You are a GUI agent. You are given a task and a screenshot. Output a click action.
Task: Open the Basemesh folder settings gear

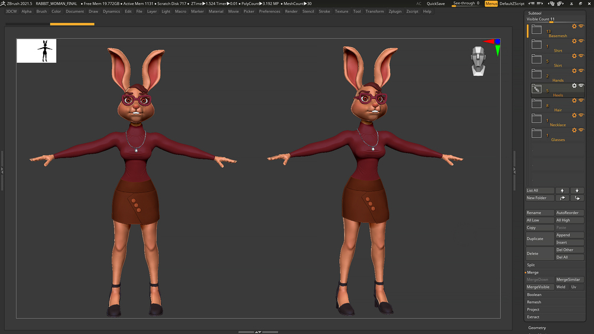[x=574, y=26]
